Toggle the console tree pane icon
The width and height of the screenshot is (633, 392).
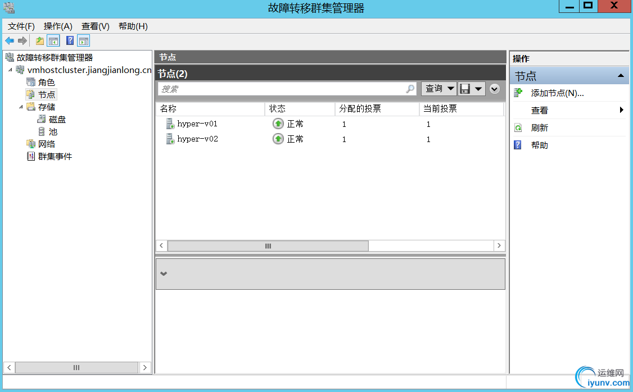(x=53, y=41)
